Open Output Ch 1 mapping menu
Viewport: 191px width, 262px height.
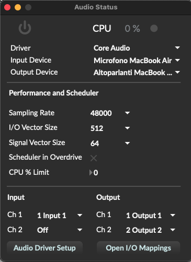pos(151,216)
